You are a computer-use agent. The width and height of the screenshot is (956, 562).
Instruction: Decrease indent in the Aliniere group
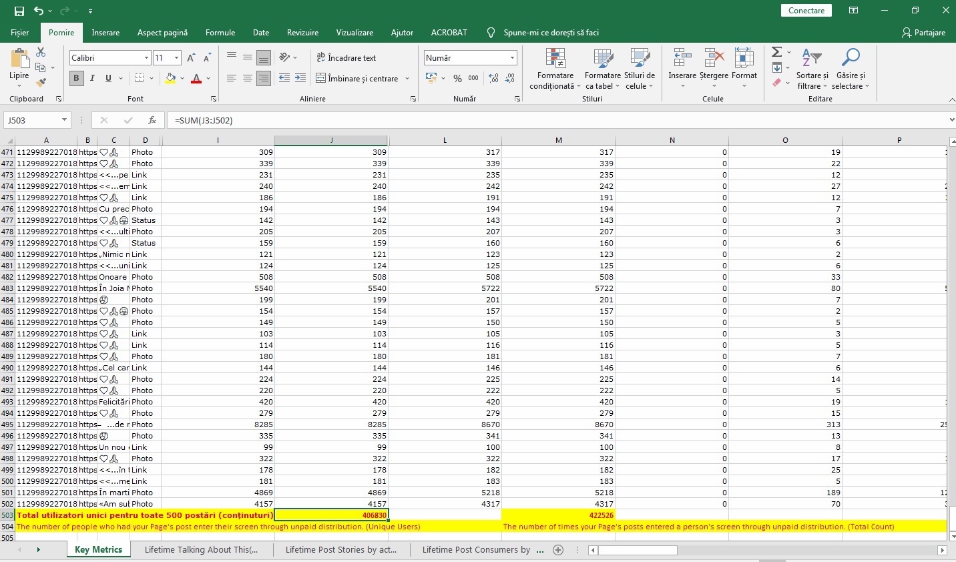coord(284,78)
